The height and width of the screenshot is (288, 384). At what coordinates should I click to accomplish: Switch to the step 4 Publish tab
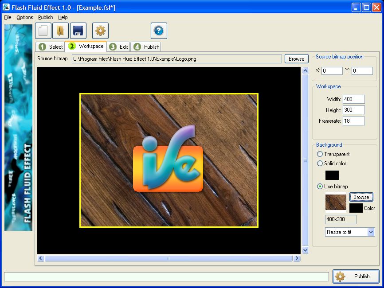[x=146, y=47]
